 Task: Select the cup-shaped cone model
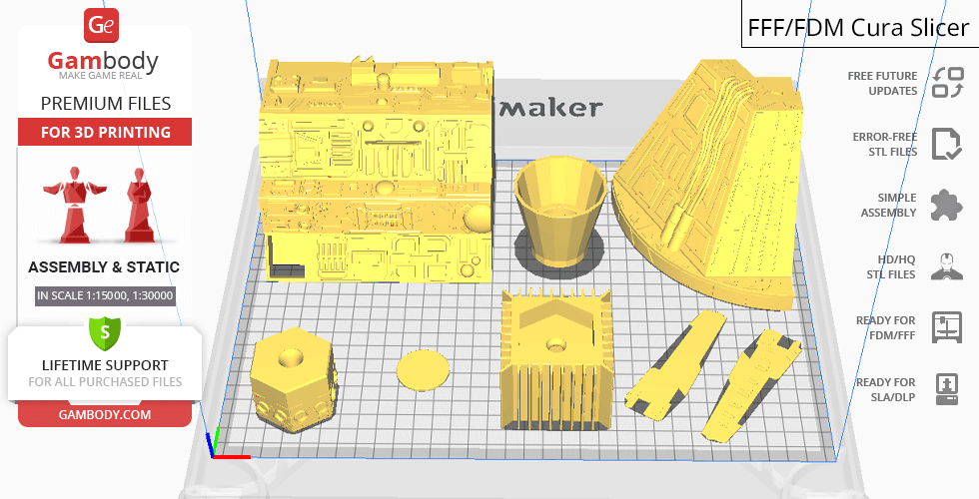coord(559,208)
